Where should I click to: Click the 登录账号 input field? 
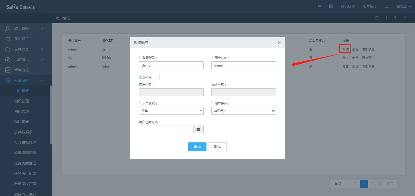pos(171,65)
